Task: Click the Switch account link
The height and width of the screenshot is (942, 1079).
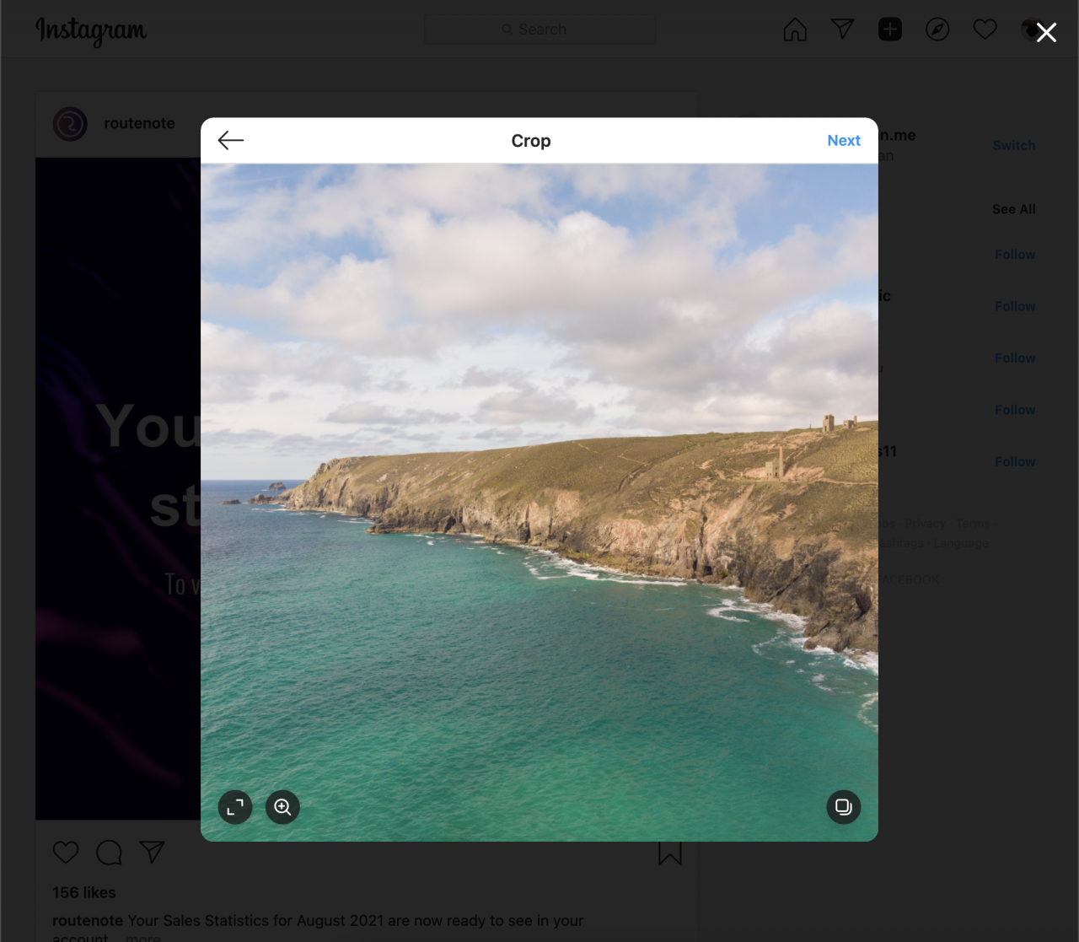Action: (1013, 144)
